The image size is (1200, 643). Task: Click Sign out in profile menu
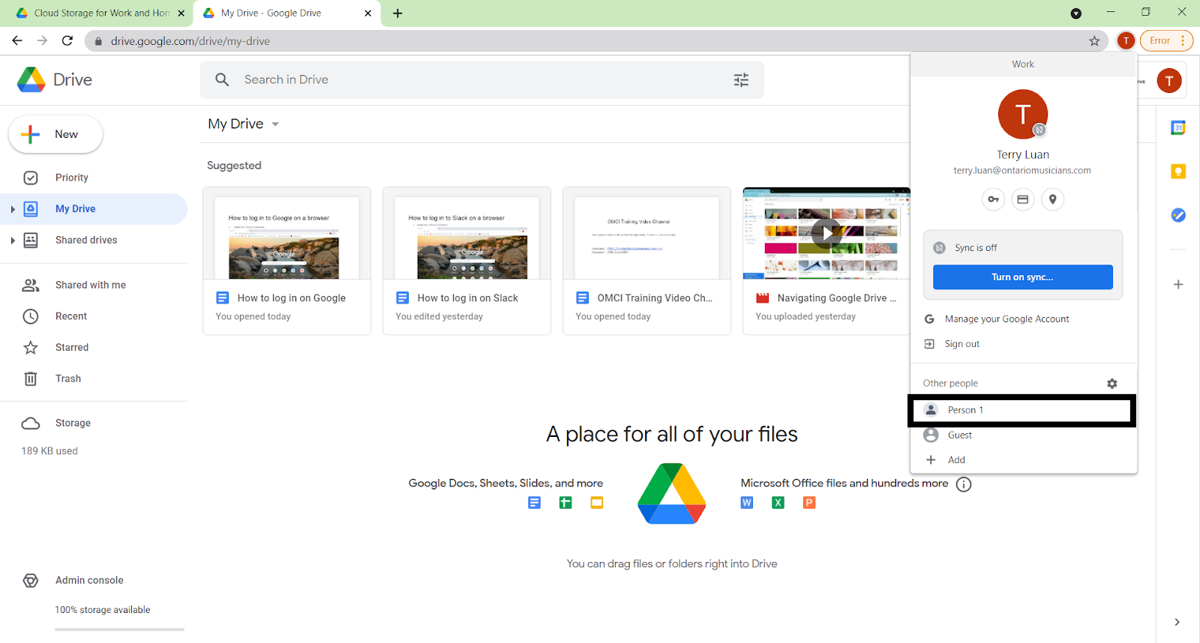(x=961, y=344)
